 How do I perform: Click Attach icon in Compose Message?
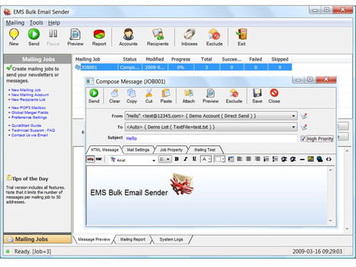[x=189, y=96]
